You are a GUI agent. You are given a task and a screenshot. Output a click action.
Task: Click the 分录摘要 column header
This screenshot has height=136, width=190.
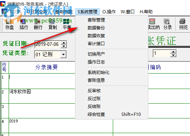47,67
